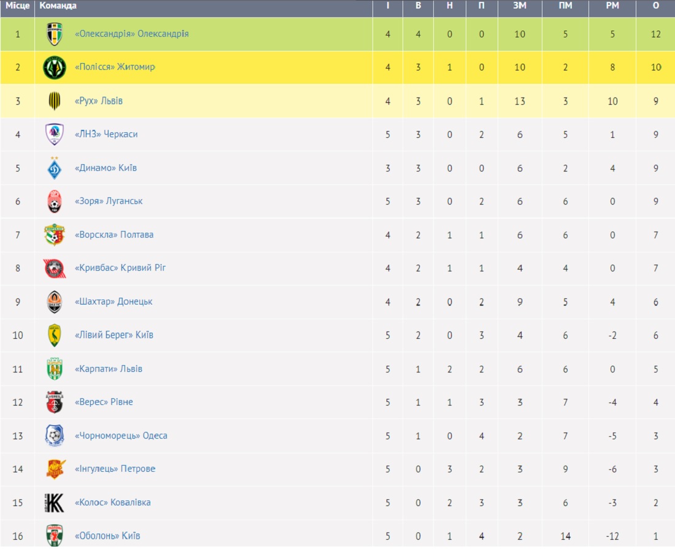
Task: Open «Кривбас» Кривий Ріг link
Action: click(120, 268)
